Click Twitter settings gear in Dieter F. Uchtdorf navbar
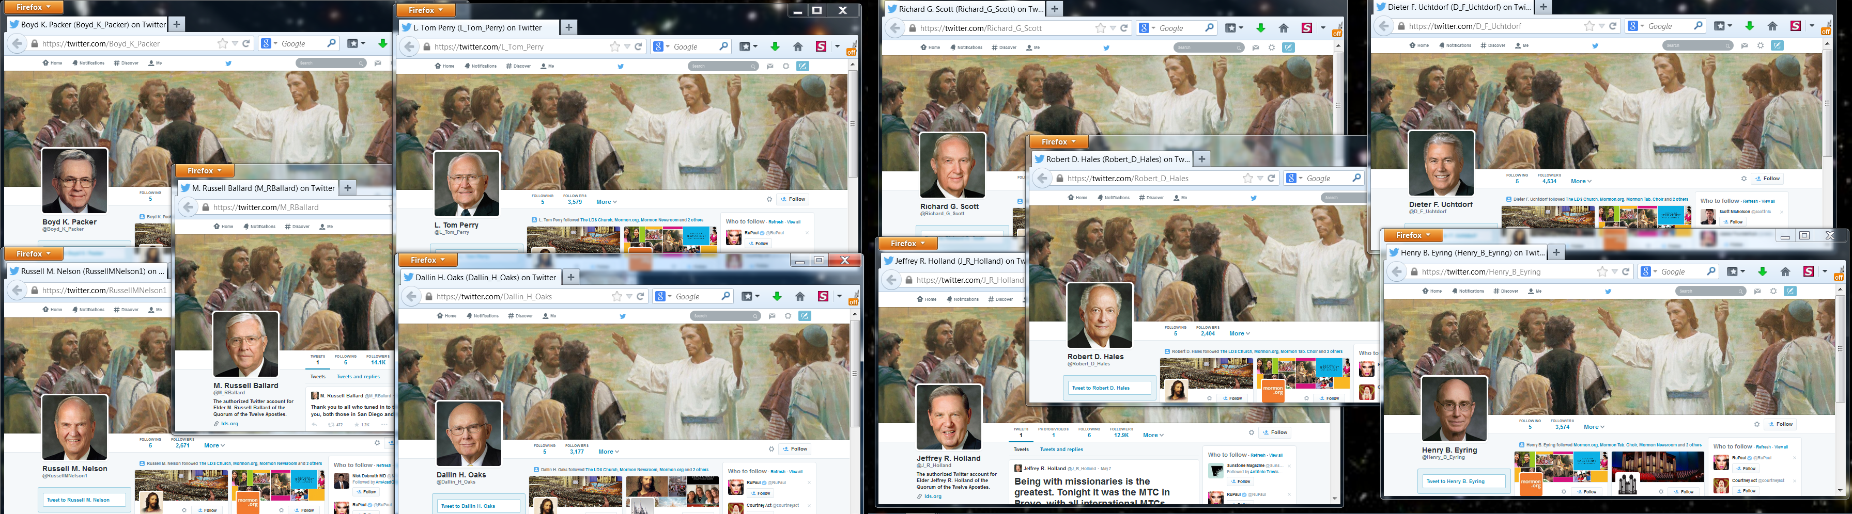Image resolution: width=1852 pixels, height=514 pixels. pos(1761,45)
